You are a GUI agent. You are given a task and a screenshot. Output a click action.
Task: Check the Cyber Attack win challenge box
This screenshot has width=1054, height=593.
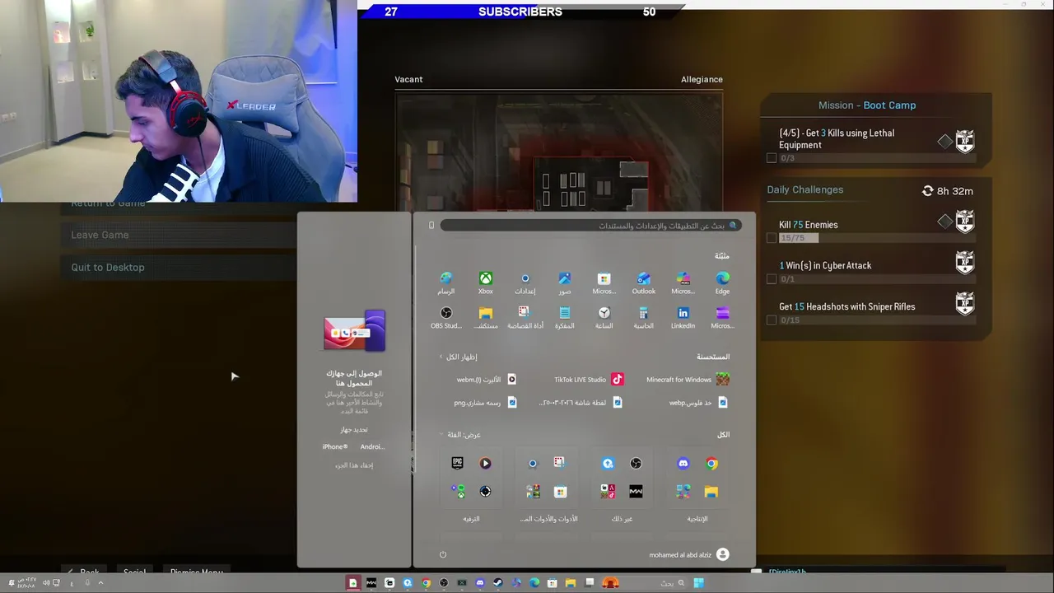click(772, 279)
